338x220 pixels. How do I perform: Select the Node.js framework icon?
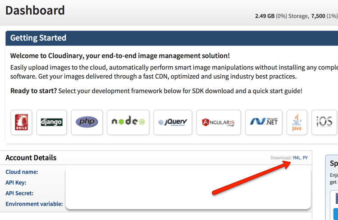tap(128, 122)
